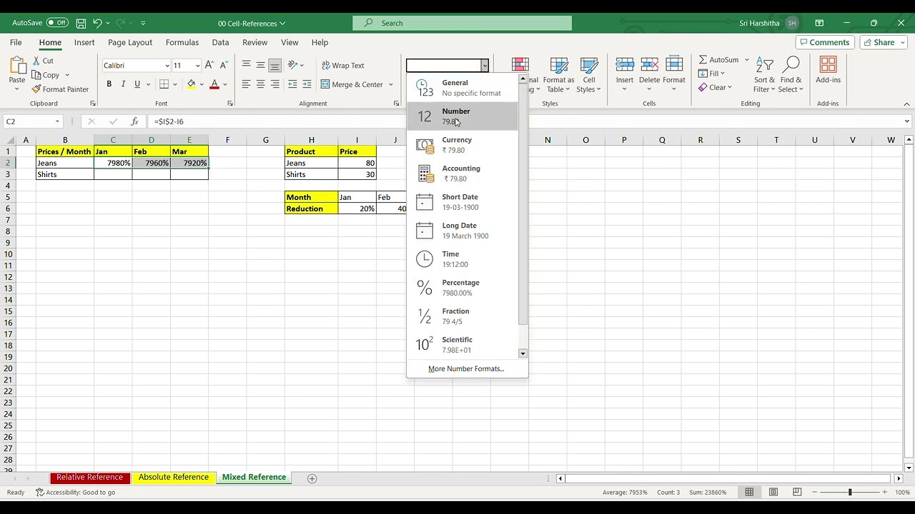Open Sort & Filter menu
Screen dimensions: 915x514
tap(764, 75)
